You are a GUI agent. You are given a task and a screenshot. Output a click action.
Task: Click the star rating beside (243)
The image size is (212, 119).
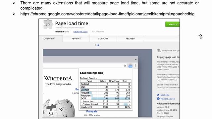pos(60,32)
